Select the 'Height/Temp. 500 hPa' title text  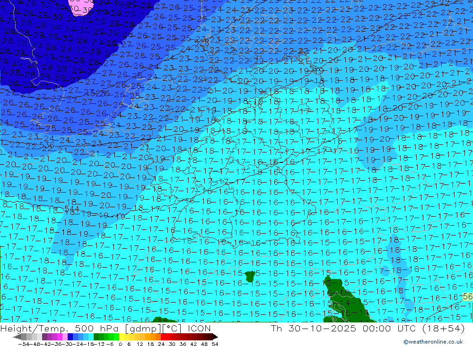(x=59, y=328)
